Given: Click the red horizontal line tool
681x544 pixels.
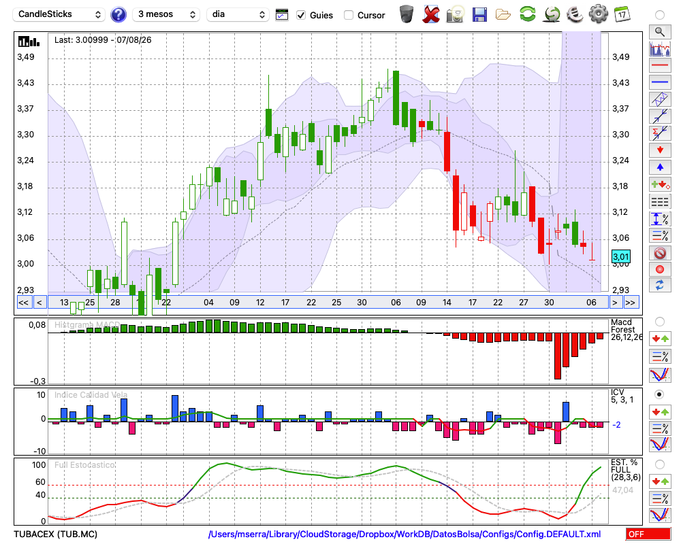Looking at the screenshot, I should coord(660,65).
